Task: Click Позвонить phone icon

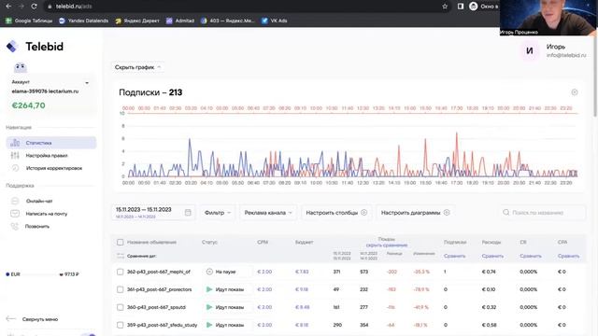Action: (x=15, y=226)
